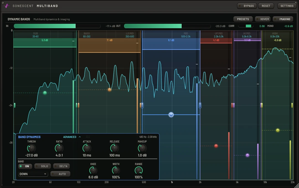Click the -27.0 dB threshold value
Image resolution: width=299 pixels, height=188 pixels.
coord(32,155)
